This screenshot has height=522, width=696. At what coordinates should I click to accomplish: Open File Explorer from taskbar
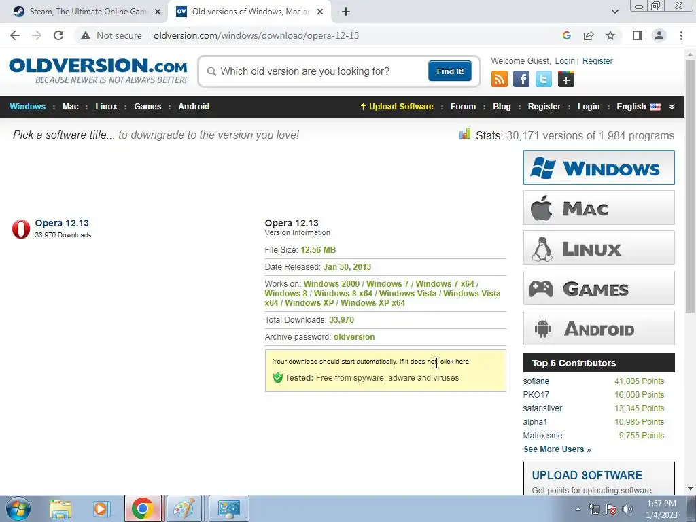coord(60,508)
